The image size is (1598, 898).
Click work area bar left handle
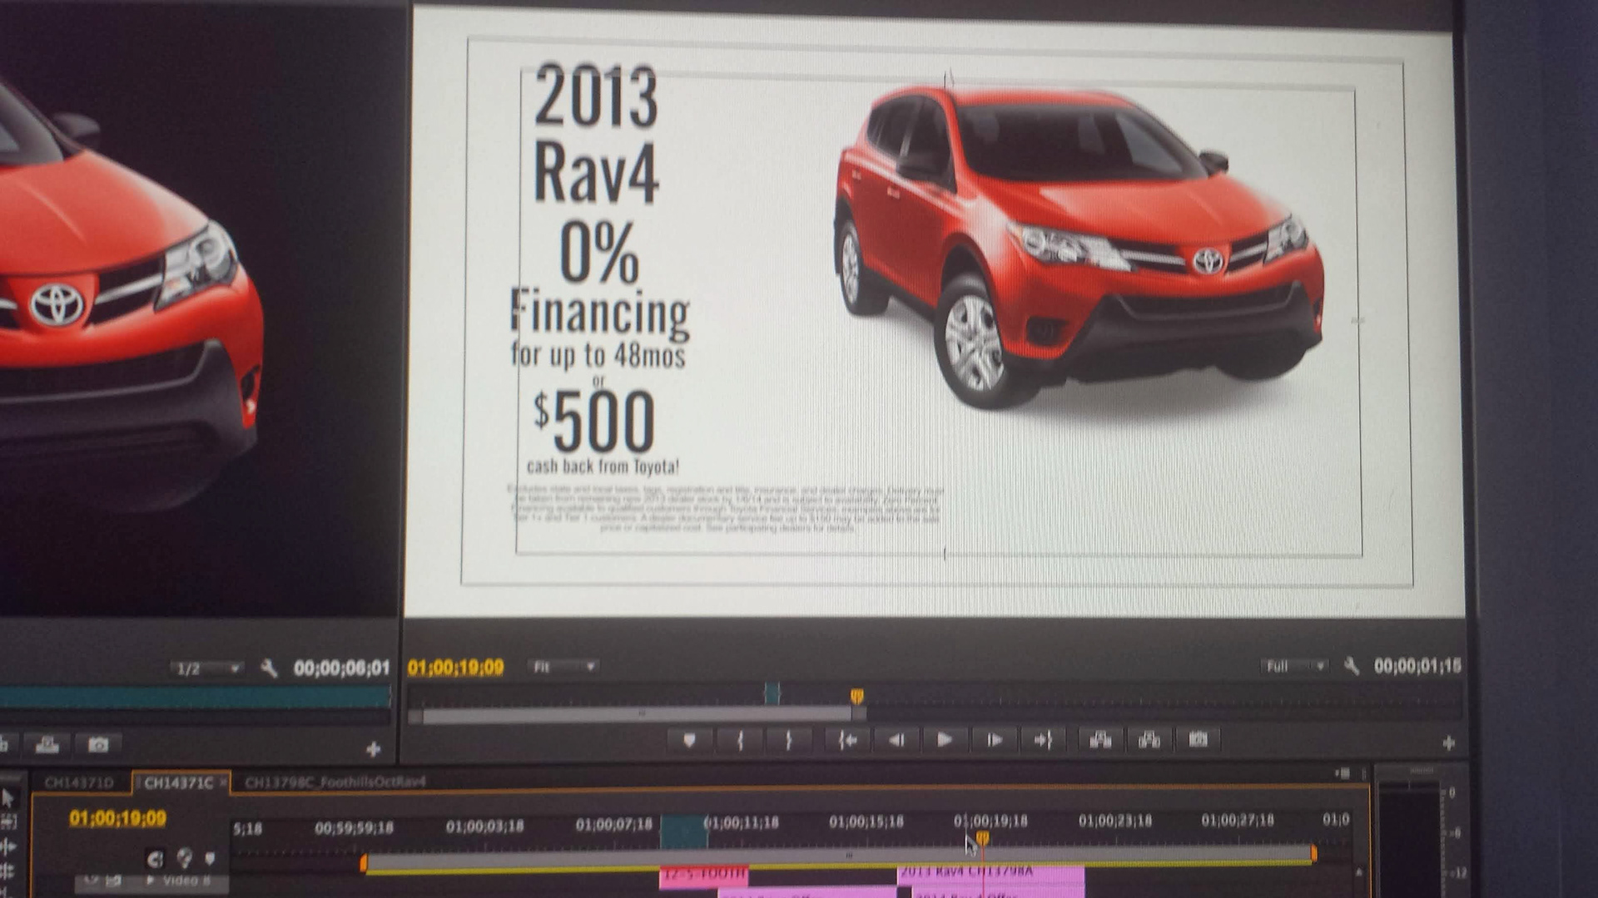click(364, 864)
